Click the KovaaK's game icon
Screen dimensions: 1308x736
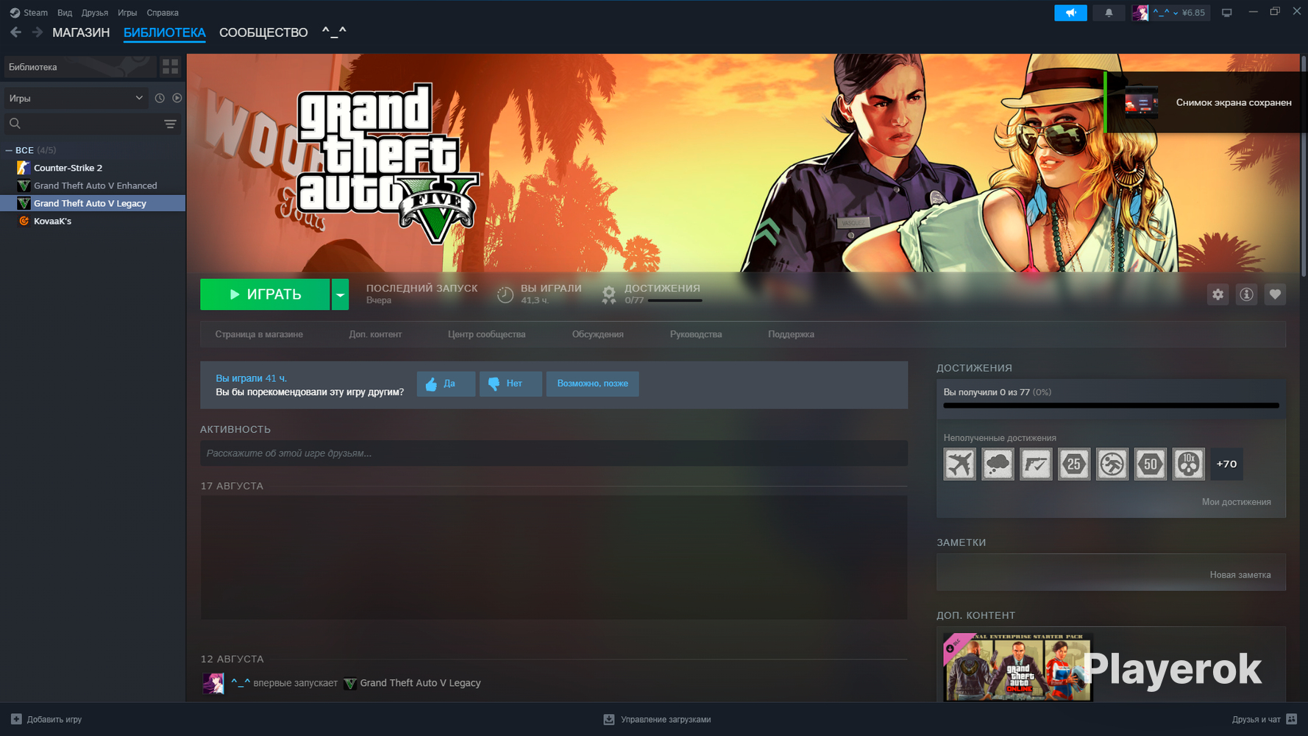coord(24,221)
